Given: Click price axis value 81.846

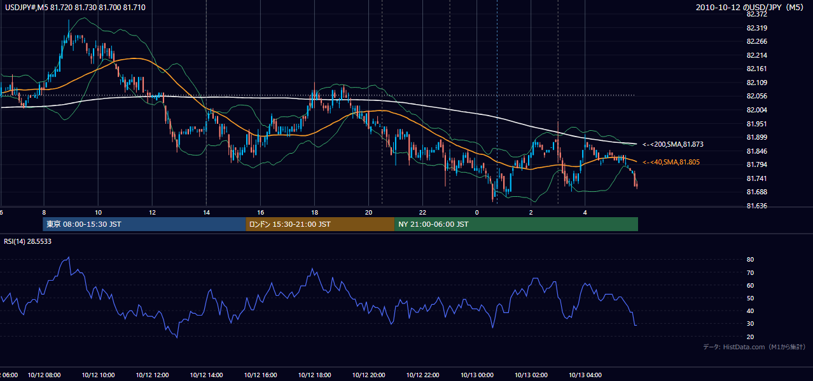Looking at the screenshot, I should tap(756, 151).
